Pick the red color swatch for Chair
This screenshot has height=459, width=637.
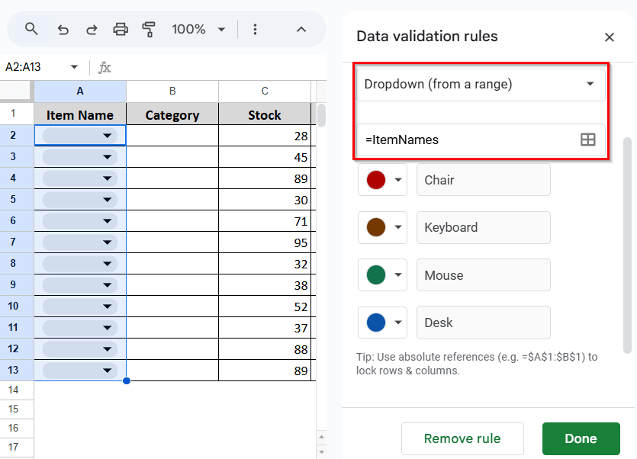click(x=382, y=180)
